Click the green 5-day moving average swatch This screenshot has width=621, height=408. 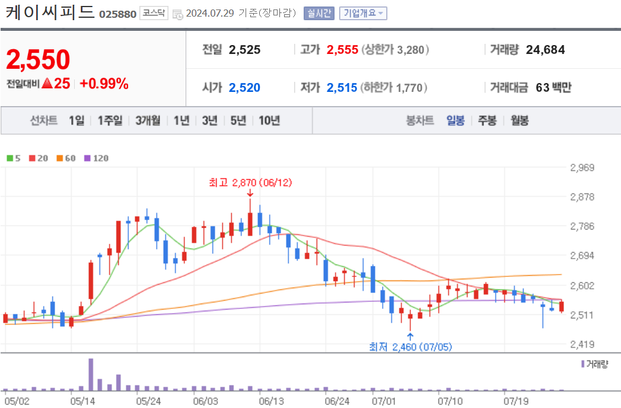(x=10, y=158)
